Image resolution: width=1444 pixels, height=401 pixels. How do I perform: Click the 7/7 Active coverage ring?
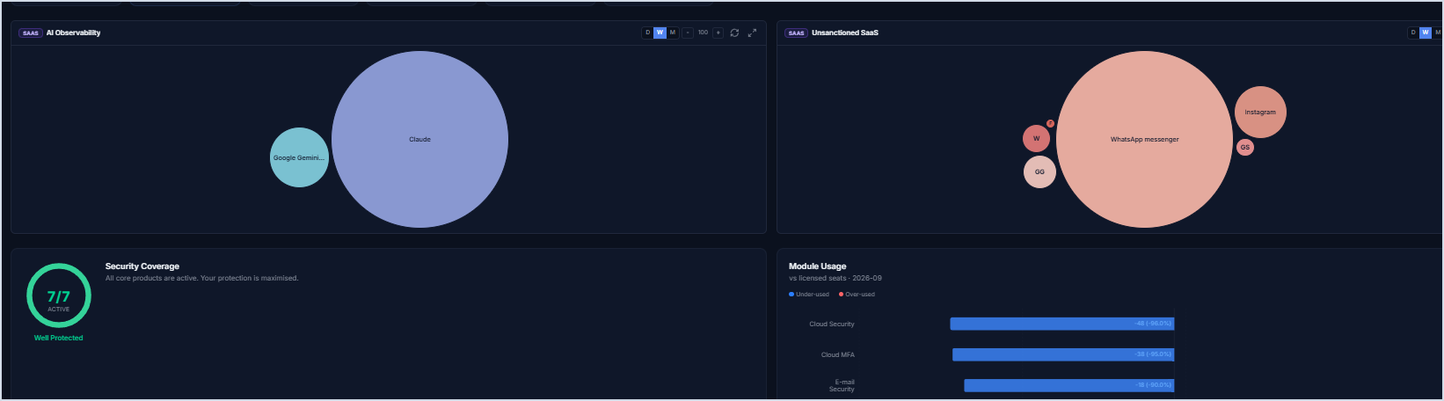[x=59, y=296]
